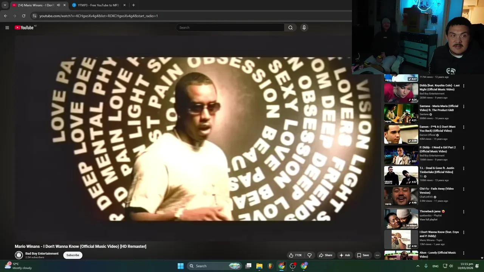The height and width of the screenshot is (272, 484).
Task: Open more actions ellipsis under video
Action: click(x=377, y=255)
